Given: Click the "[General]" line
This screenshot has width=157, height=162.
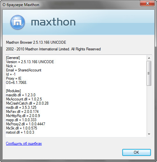Looking at the screenshot, I should [13, 58].
